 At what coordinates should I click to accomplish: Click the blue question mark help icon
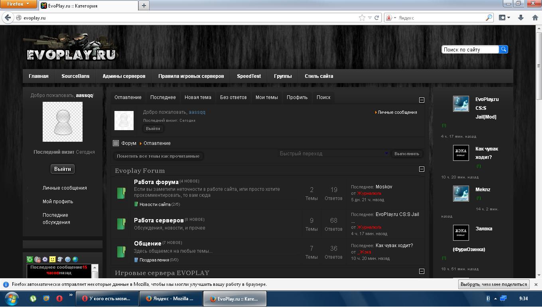click(x=68, y=259)
